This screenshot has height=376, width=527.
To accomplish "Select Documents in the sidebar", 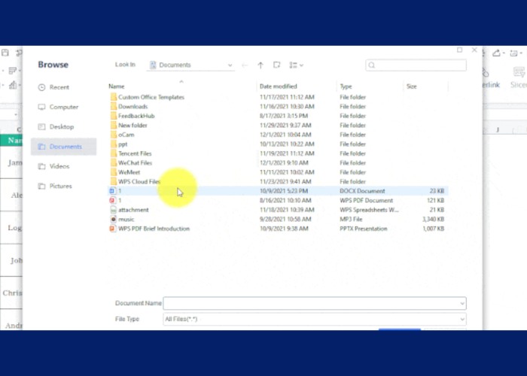I will (63, 147).
